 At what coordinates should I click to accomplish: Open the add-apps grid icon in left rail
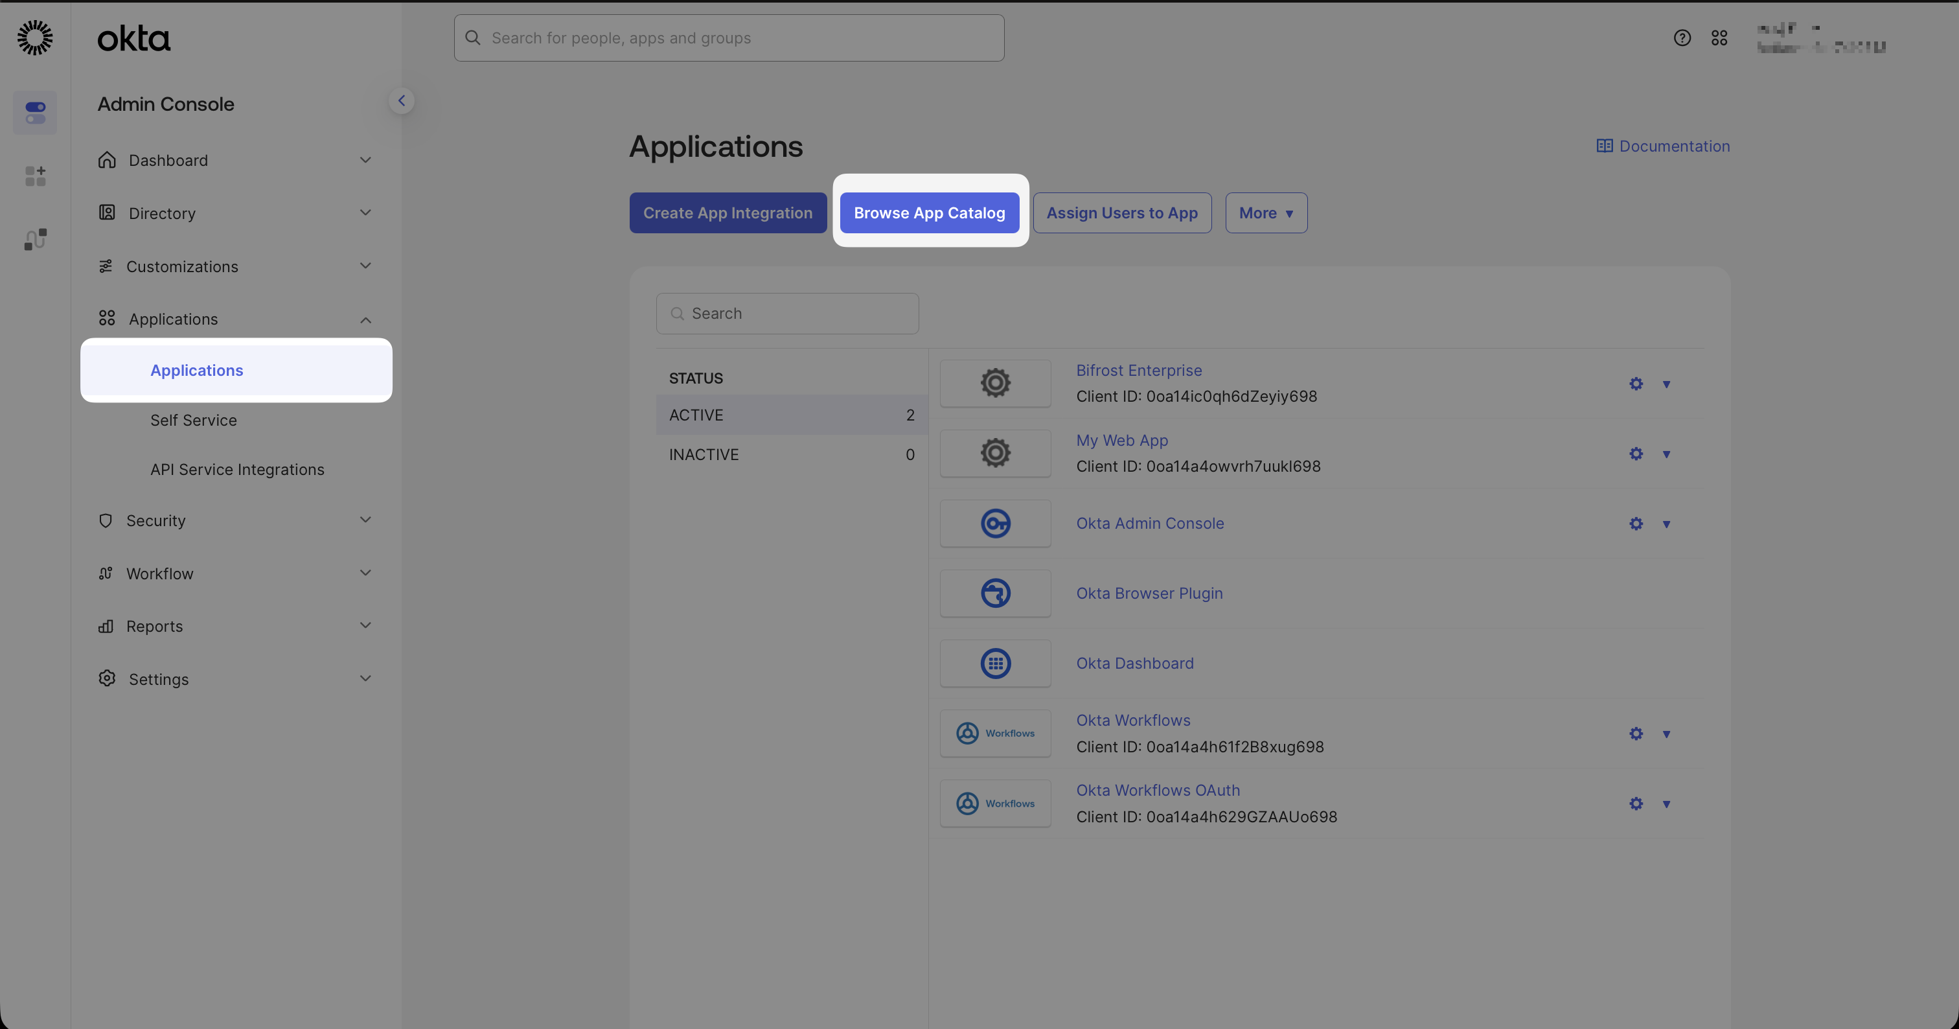tap(35, 176)
